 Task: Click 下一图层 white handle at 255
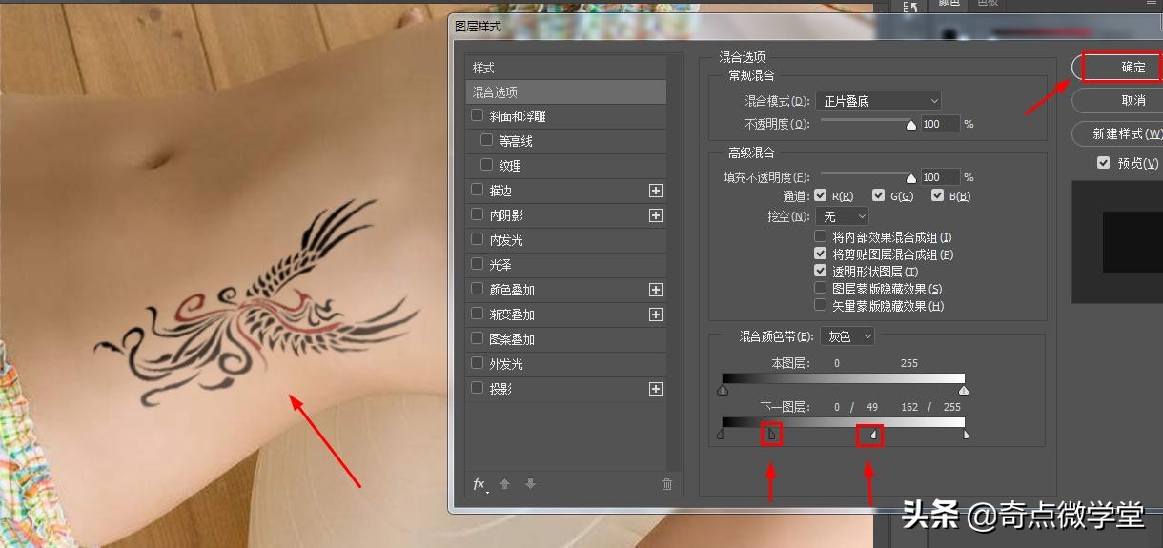[x=966, y=436]
